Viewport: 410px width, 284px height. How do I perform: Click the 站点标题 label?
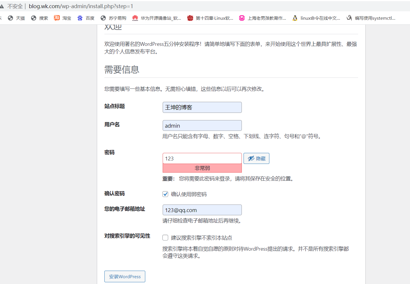click(x=115, y=106)
